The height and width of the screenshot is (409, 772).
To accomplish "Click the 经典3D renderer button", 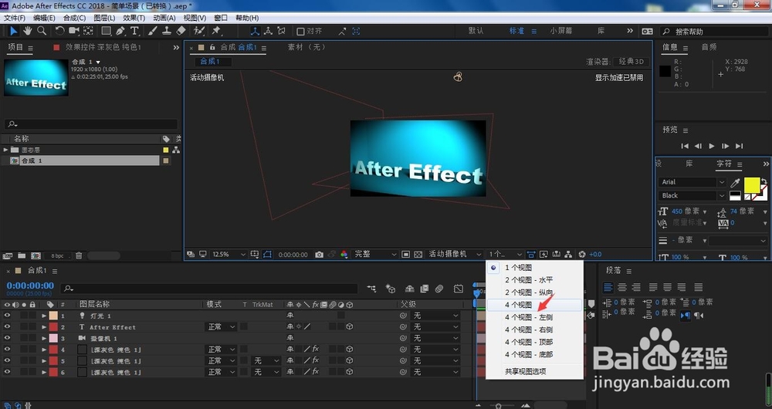I will coord(631,62).
